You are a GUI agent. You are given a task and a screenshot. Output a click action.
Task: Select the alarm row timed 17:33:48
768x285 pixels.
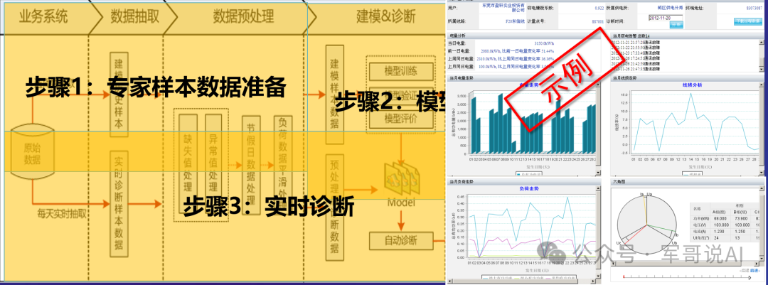pyautogui.click(x=636, y=53)
